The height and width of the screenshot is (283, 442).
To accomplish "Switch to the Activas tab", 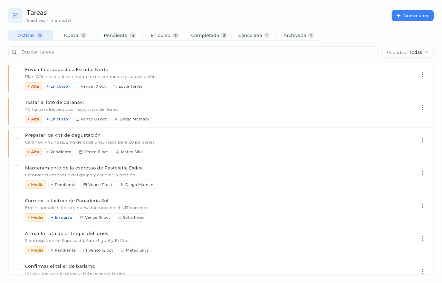I will [x=31, y=35].
